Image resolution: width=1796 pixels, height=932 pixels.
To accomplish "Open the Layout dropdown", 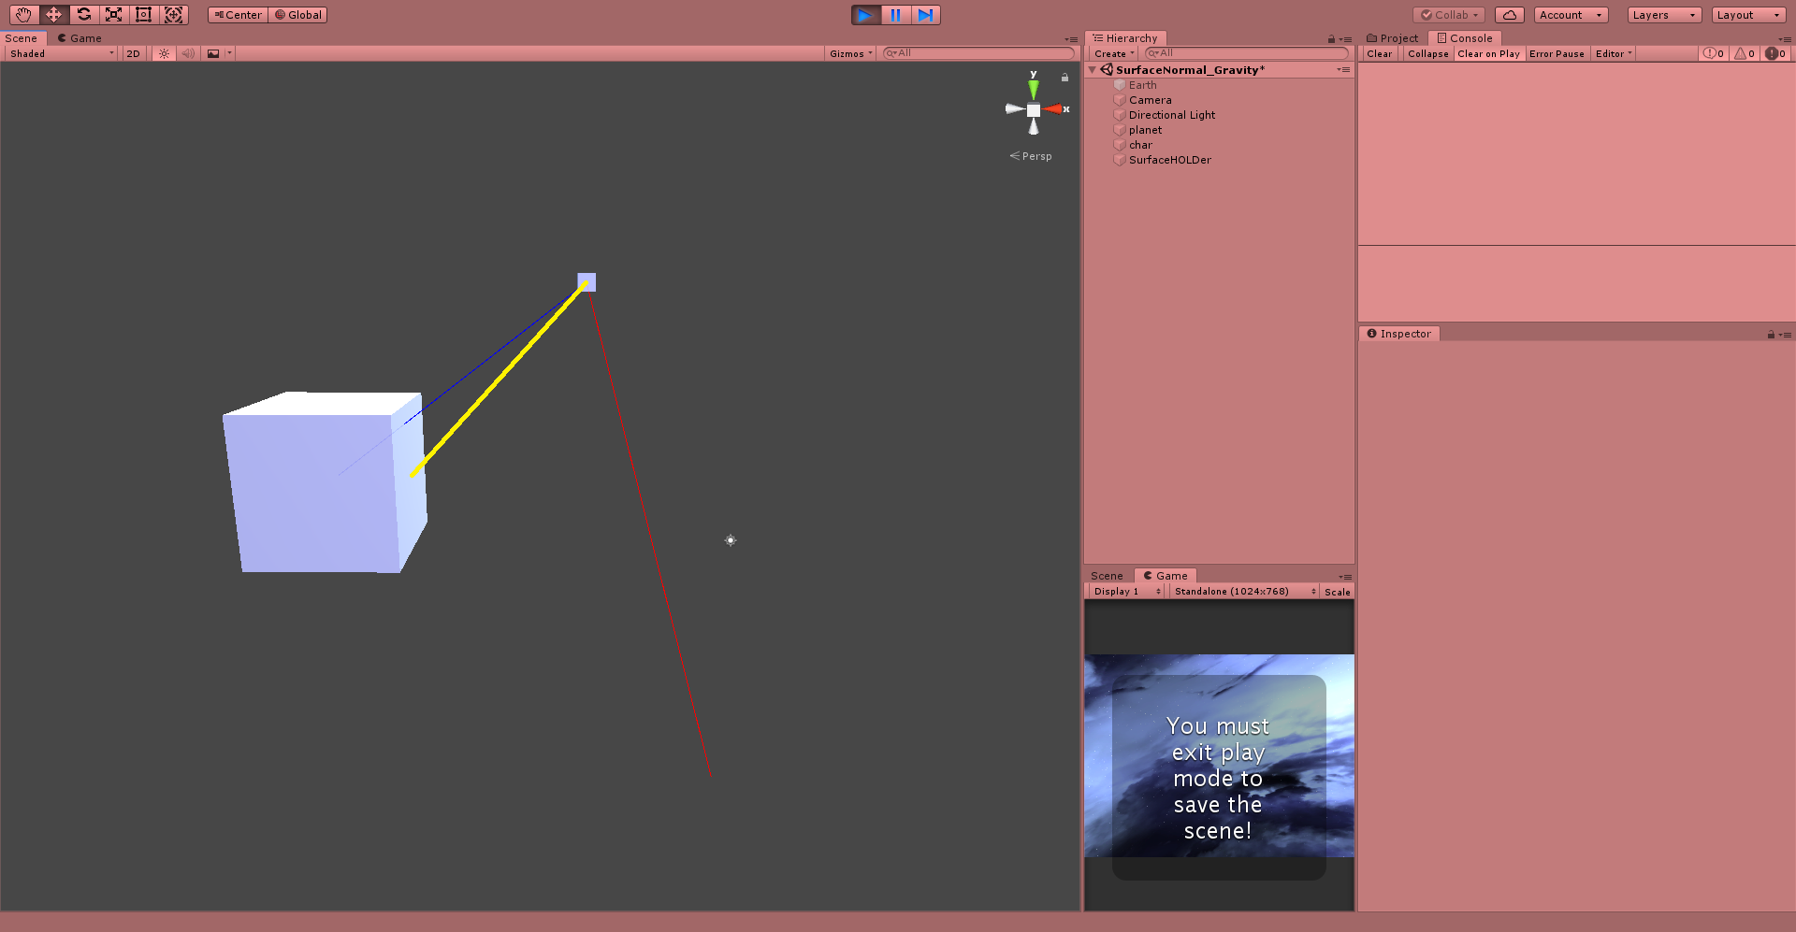I will coord(1748,15).
